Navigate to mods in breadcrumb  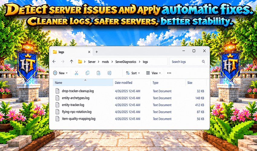105,62
